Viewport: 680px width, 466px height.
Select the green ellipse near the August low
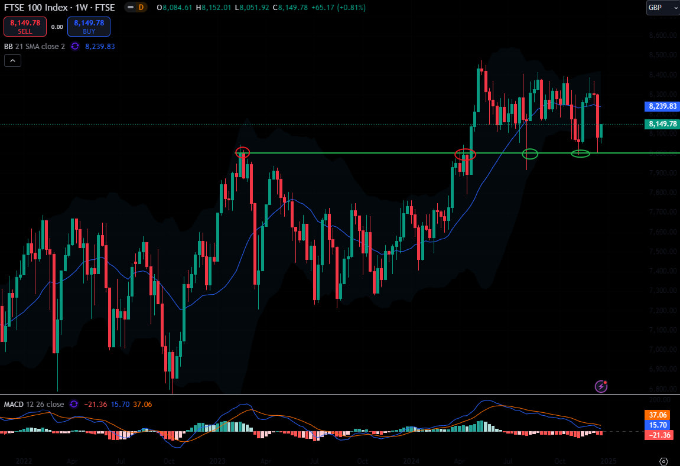(x=530, y=154)
